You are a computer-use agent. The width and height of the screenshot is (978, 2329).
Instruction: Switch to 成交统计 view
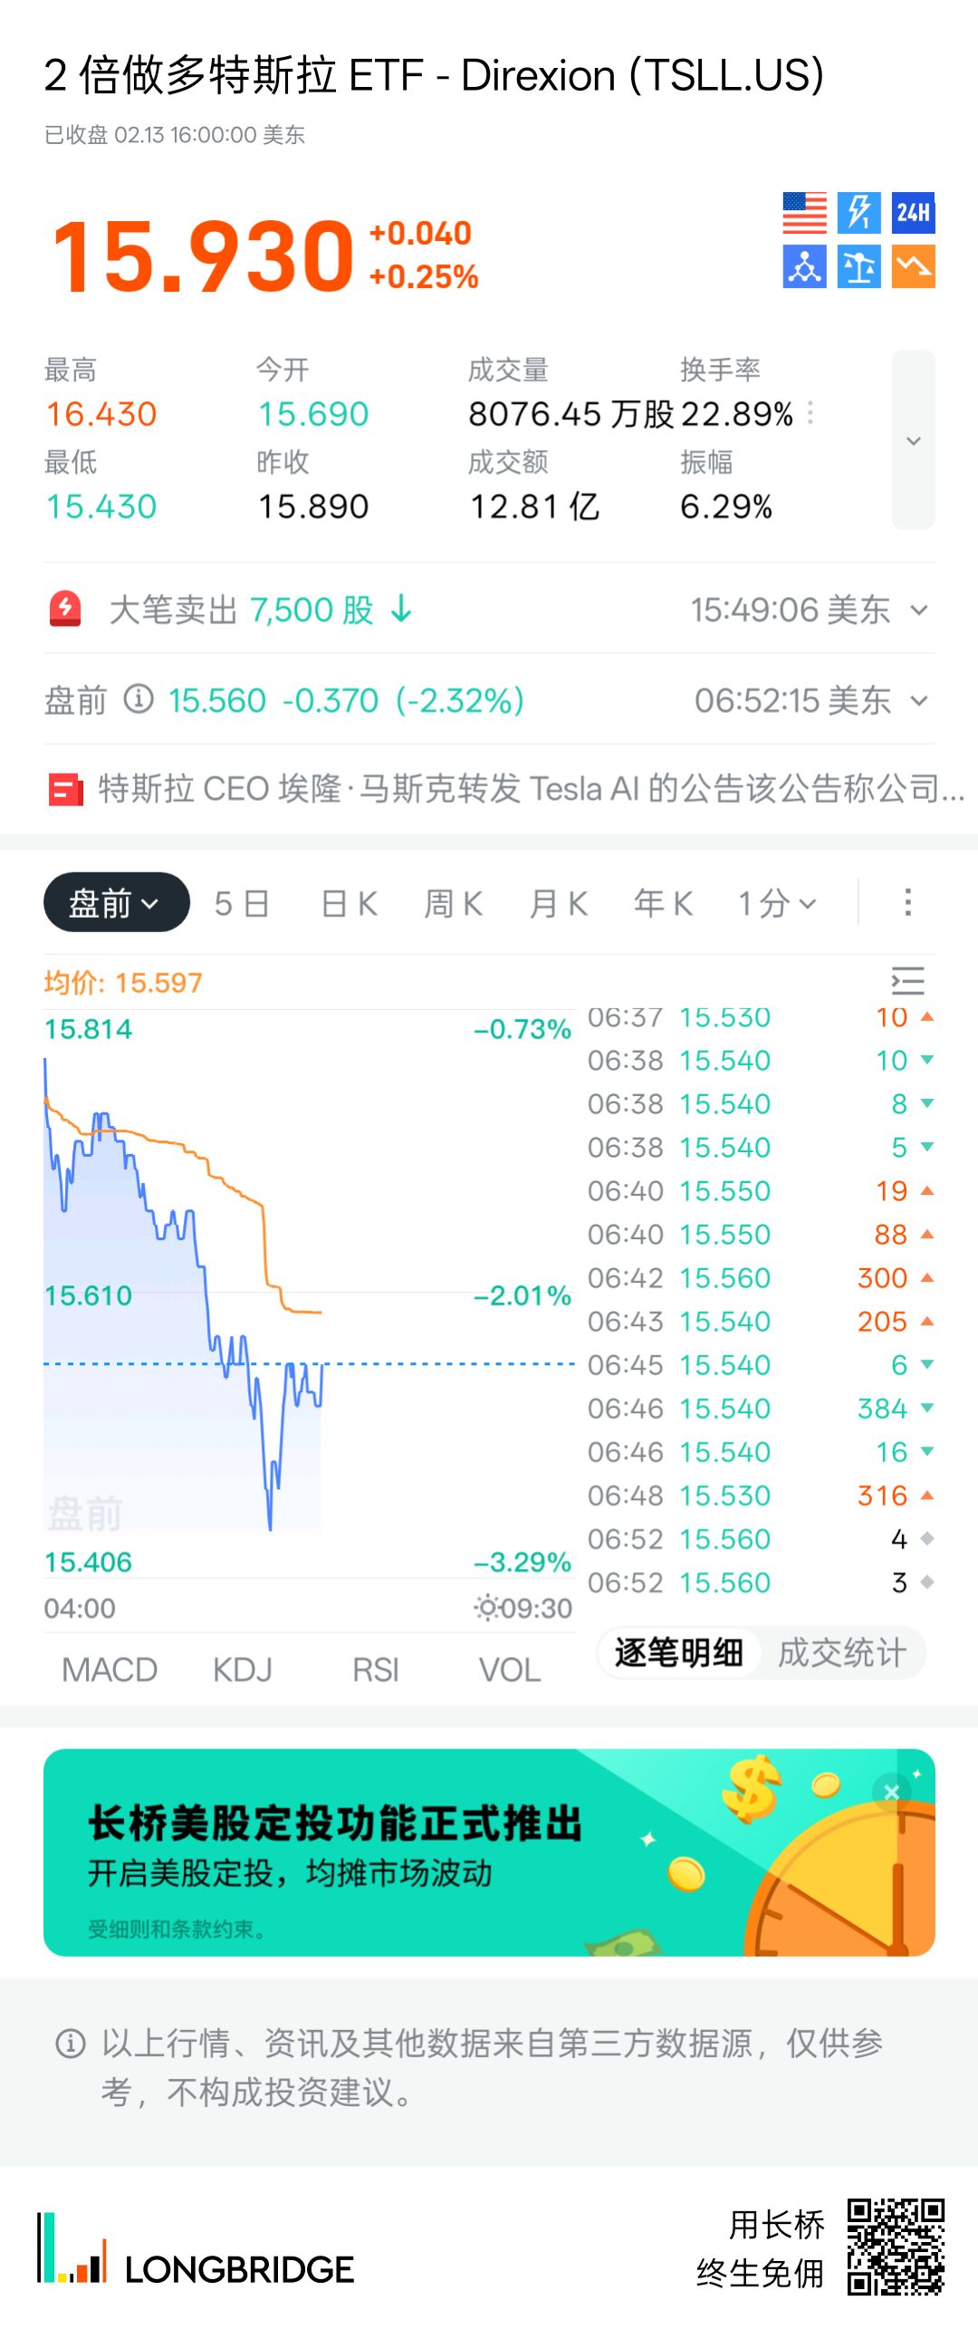(x=841, y=1653)
